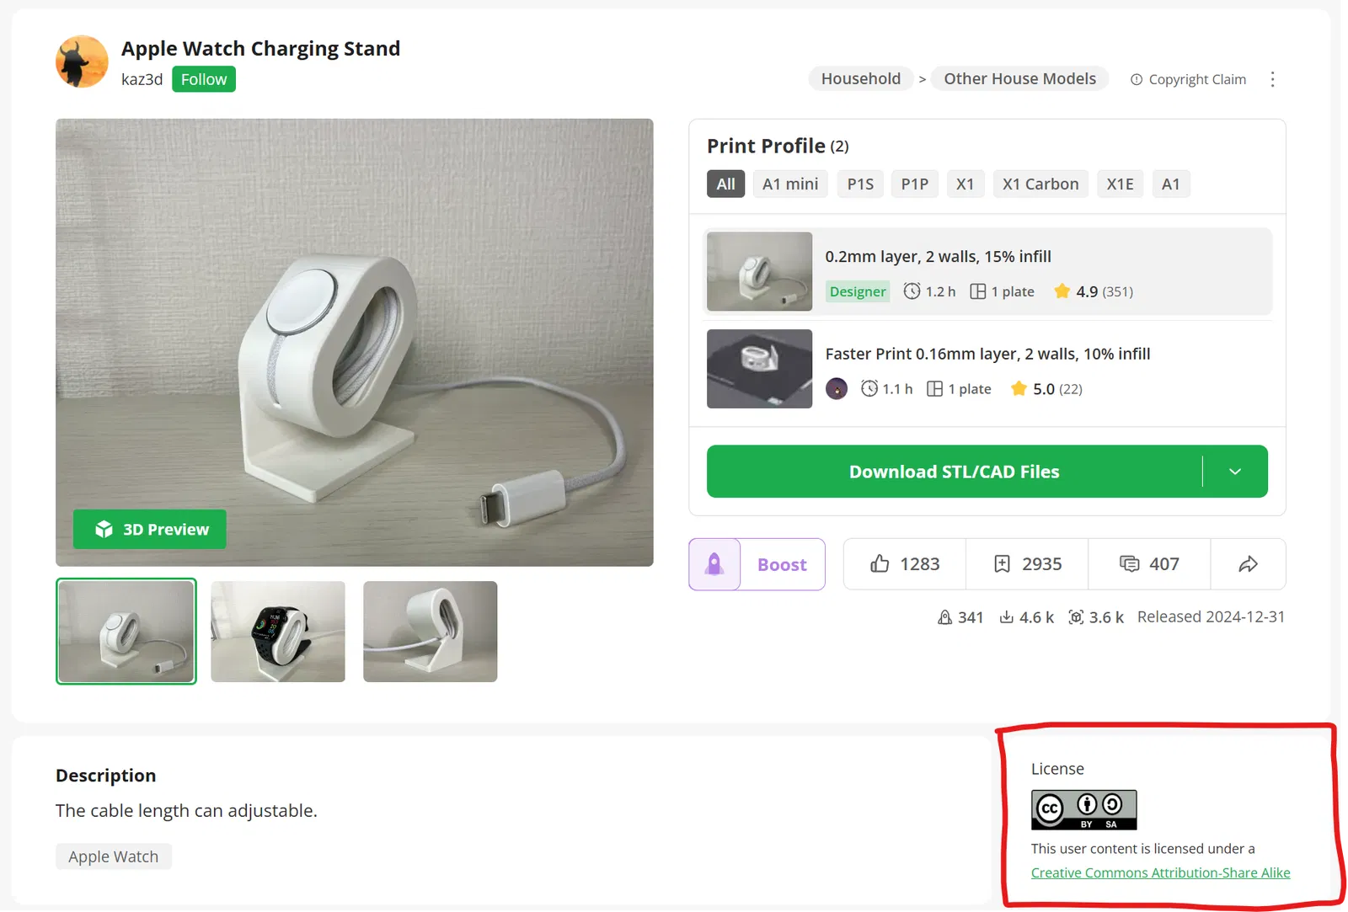1348x912 pixels.
Task: Click the Boost rocket icon
Action: pos(714,564)
